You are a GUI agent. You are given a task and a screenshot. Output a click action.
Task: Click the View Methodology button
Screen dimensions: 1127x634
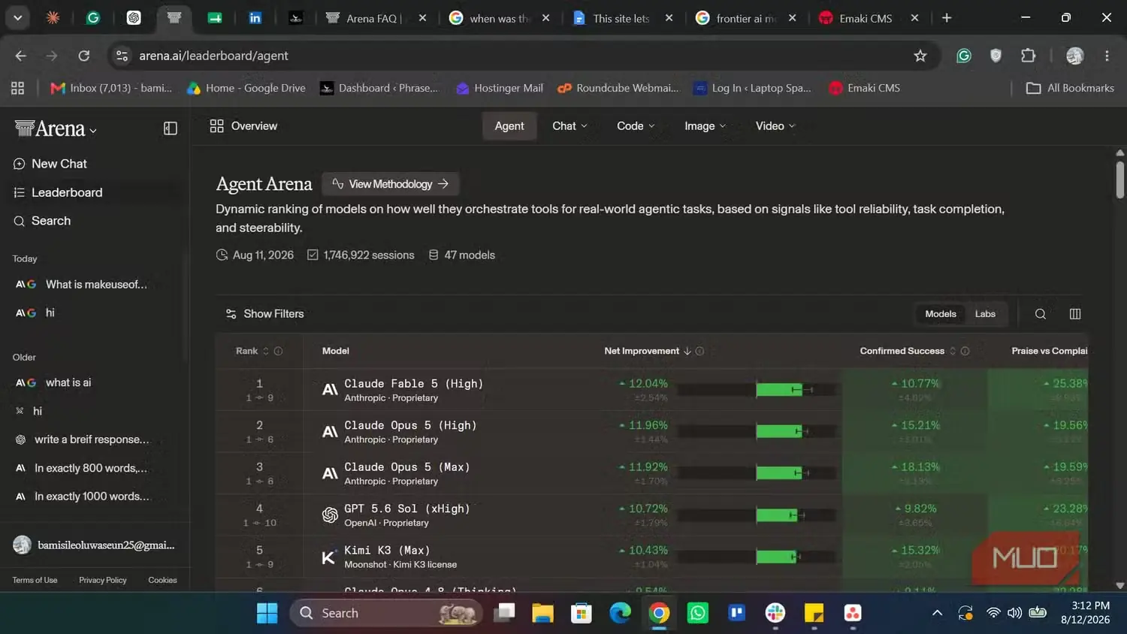[x=391, y=184]
